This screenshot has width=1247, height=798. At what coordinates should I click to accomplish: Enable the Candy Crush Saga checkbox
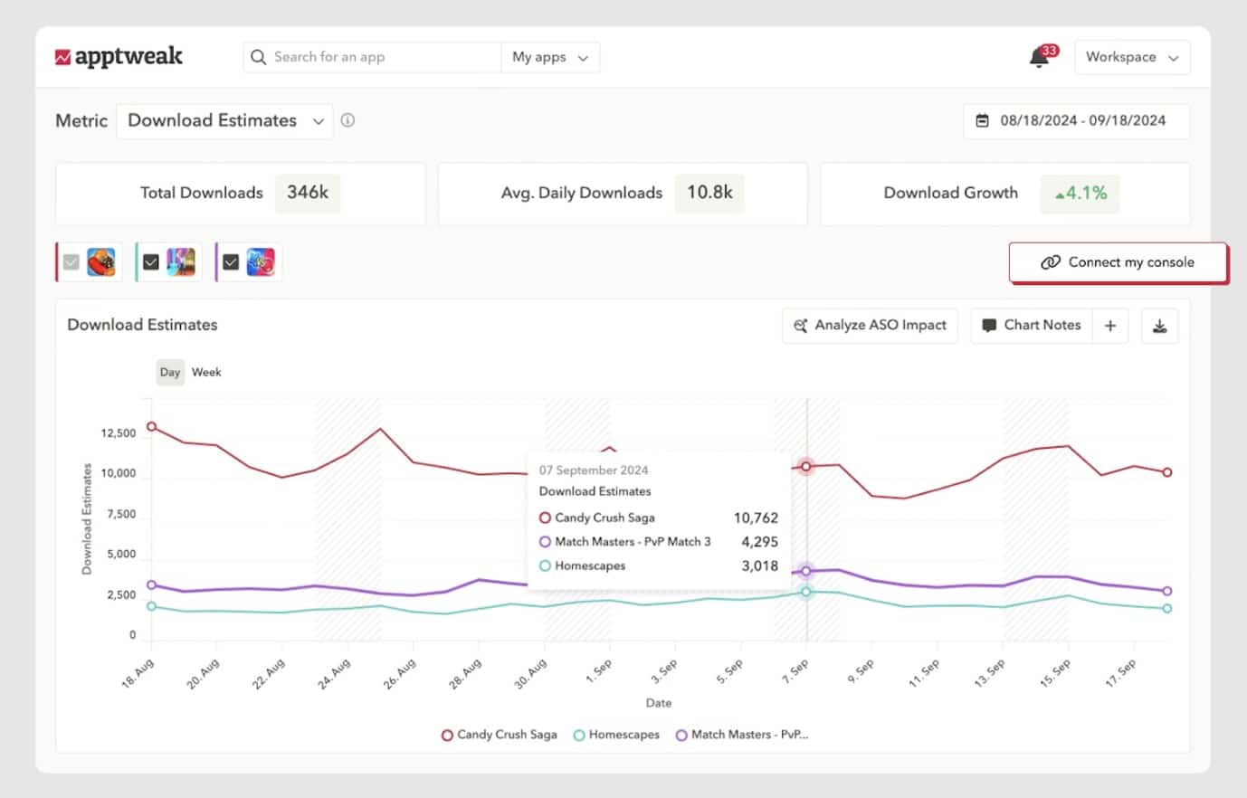coord(71,261)
